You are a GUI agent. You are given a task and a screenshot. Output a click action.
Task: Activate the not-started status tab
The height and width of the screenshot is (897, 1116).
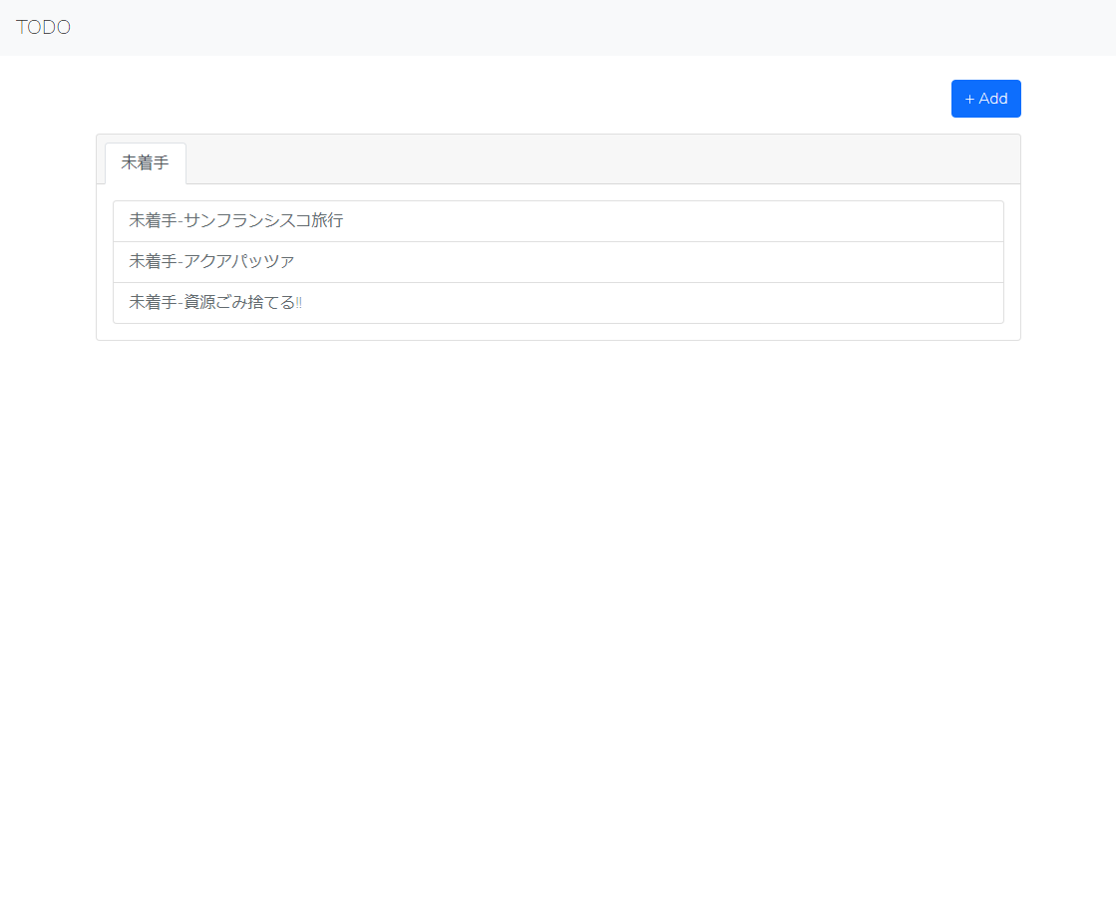pos(145,163)
